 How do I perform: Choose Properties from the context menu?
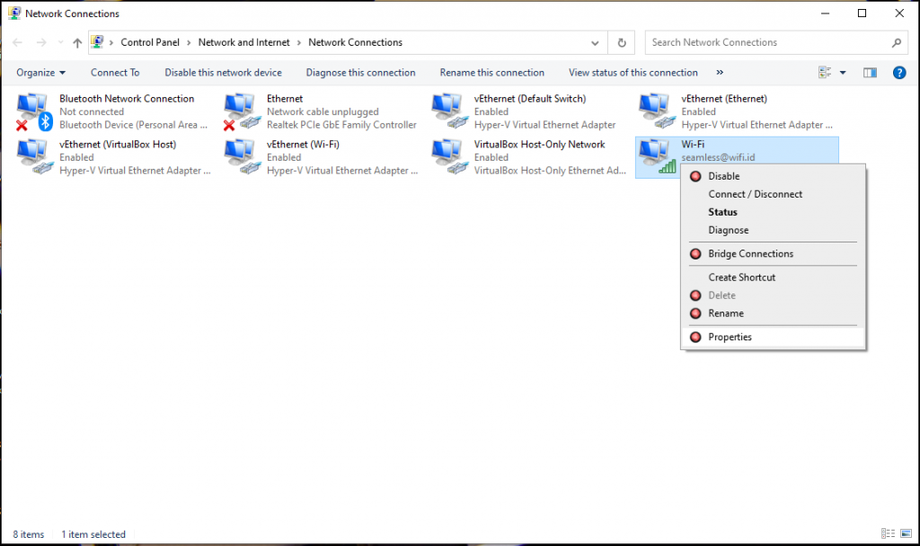tap(730, 337)
